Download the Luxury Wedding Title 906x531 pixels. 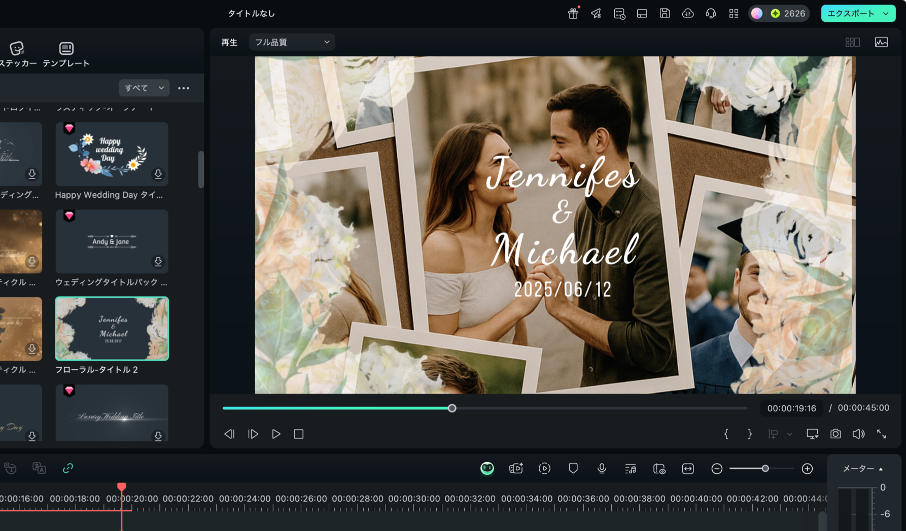158,436
